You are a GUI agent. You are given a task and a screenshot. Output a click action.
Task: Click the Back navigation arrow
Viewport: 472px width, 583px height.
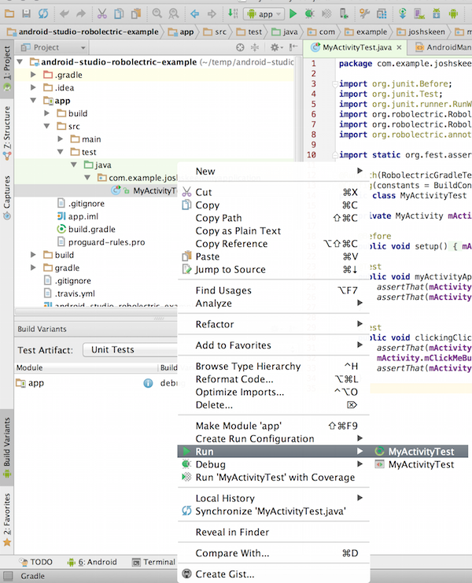[x=195, y=14]
